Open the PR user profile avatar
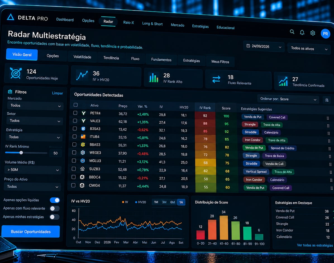Viewport: 334px width, 263px height. [x=325, y=34]
